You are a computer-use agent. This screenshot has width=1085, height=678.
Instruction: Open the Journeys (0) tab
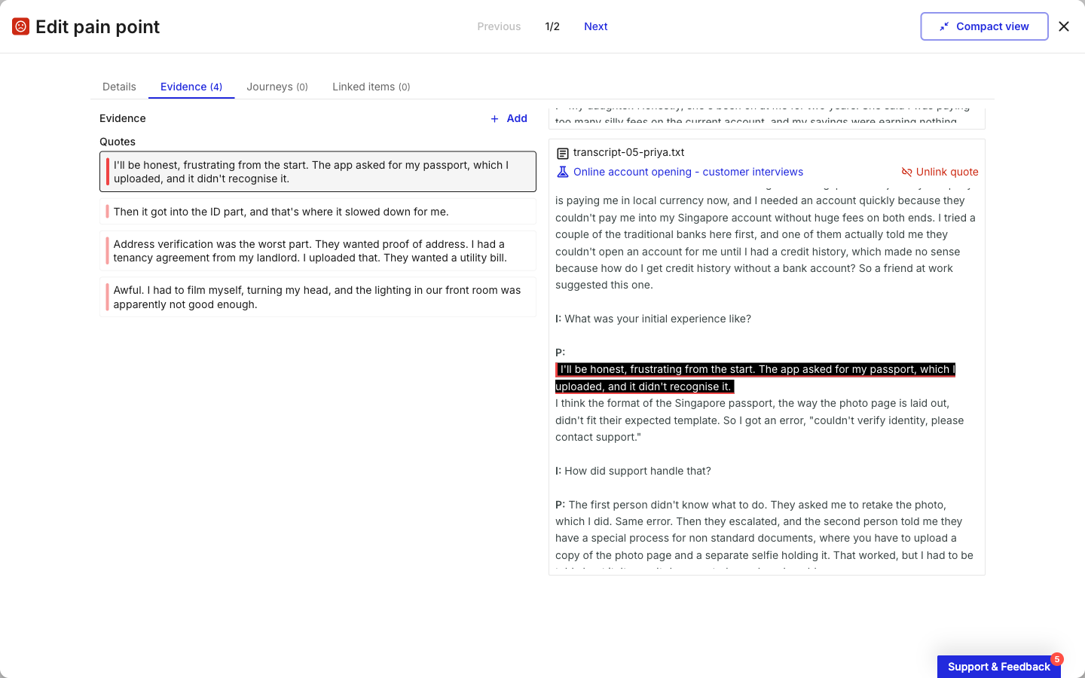coord(277,87)
